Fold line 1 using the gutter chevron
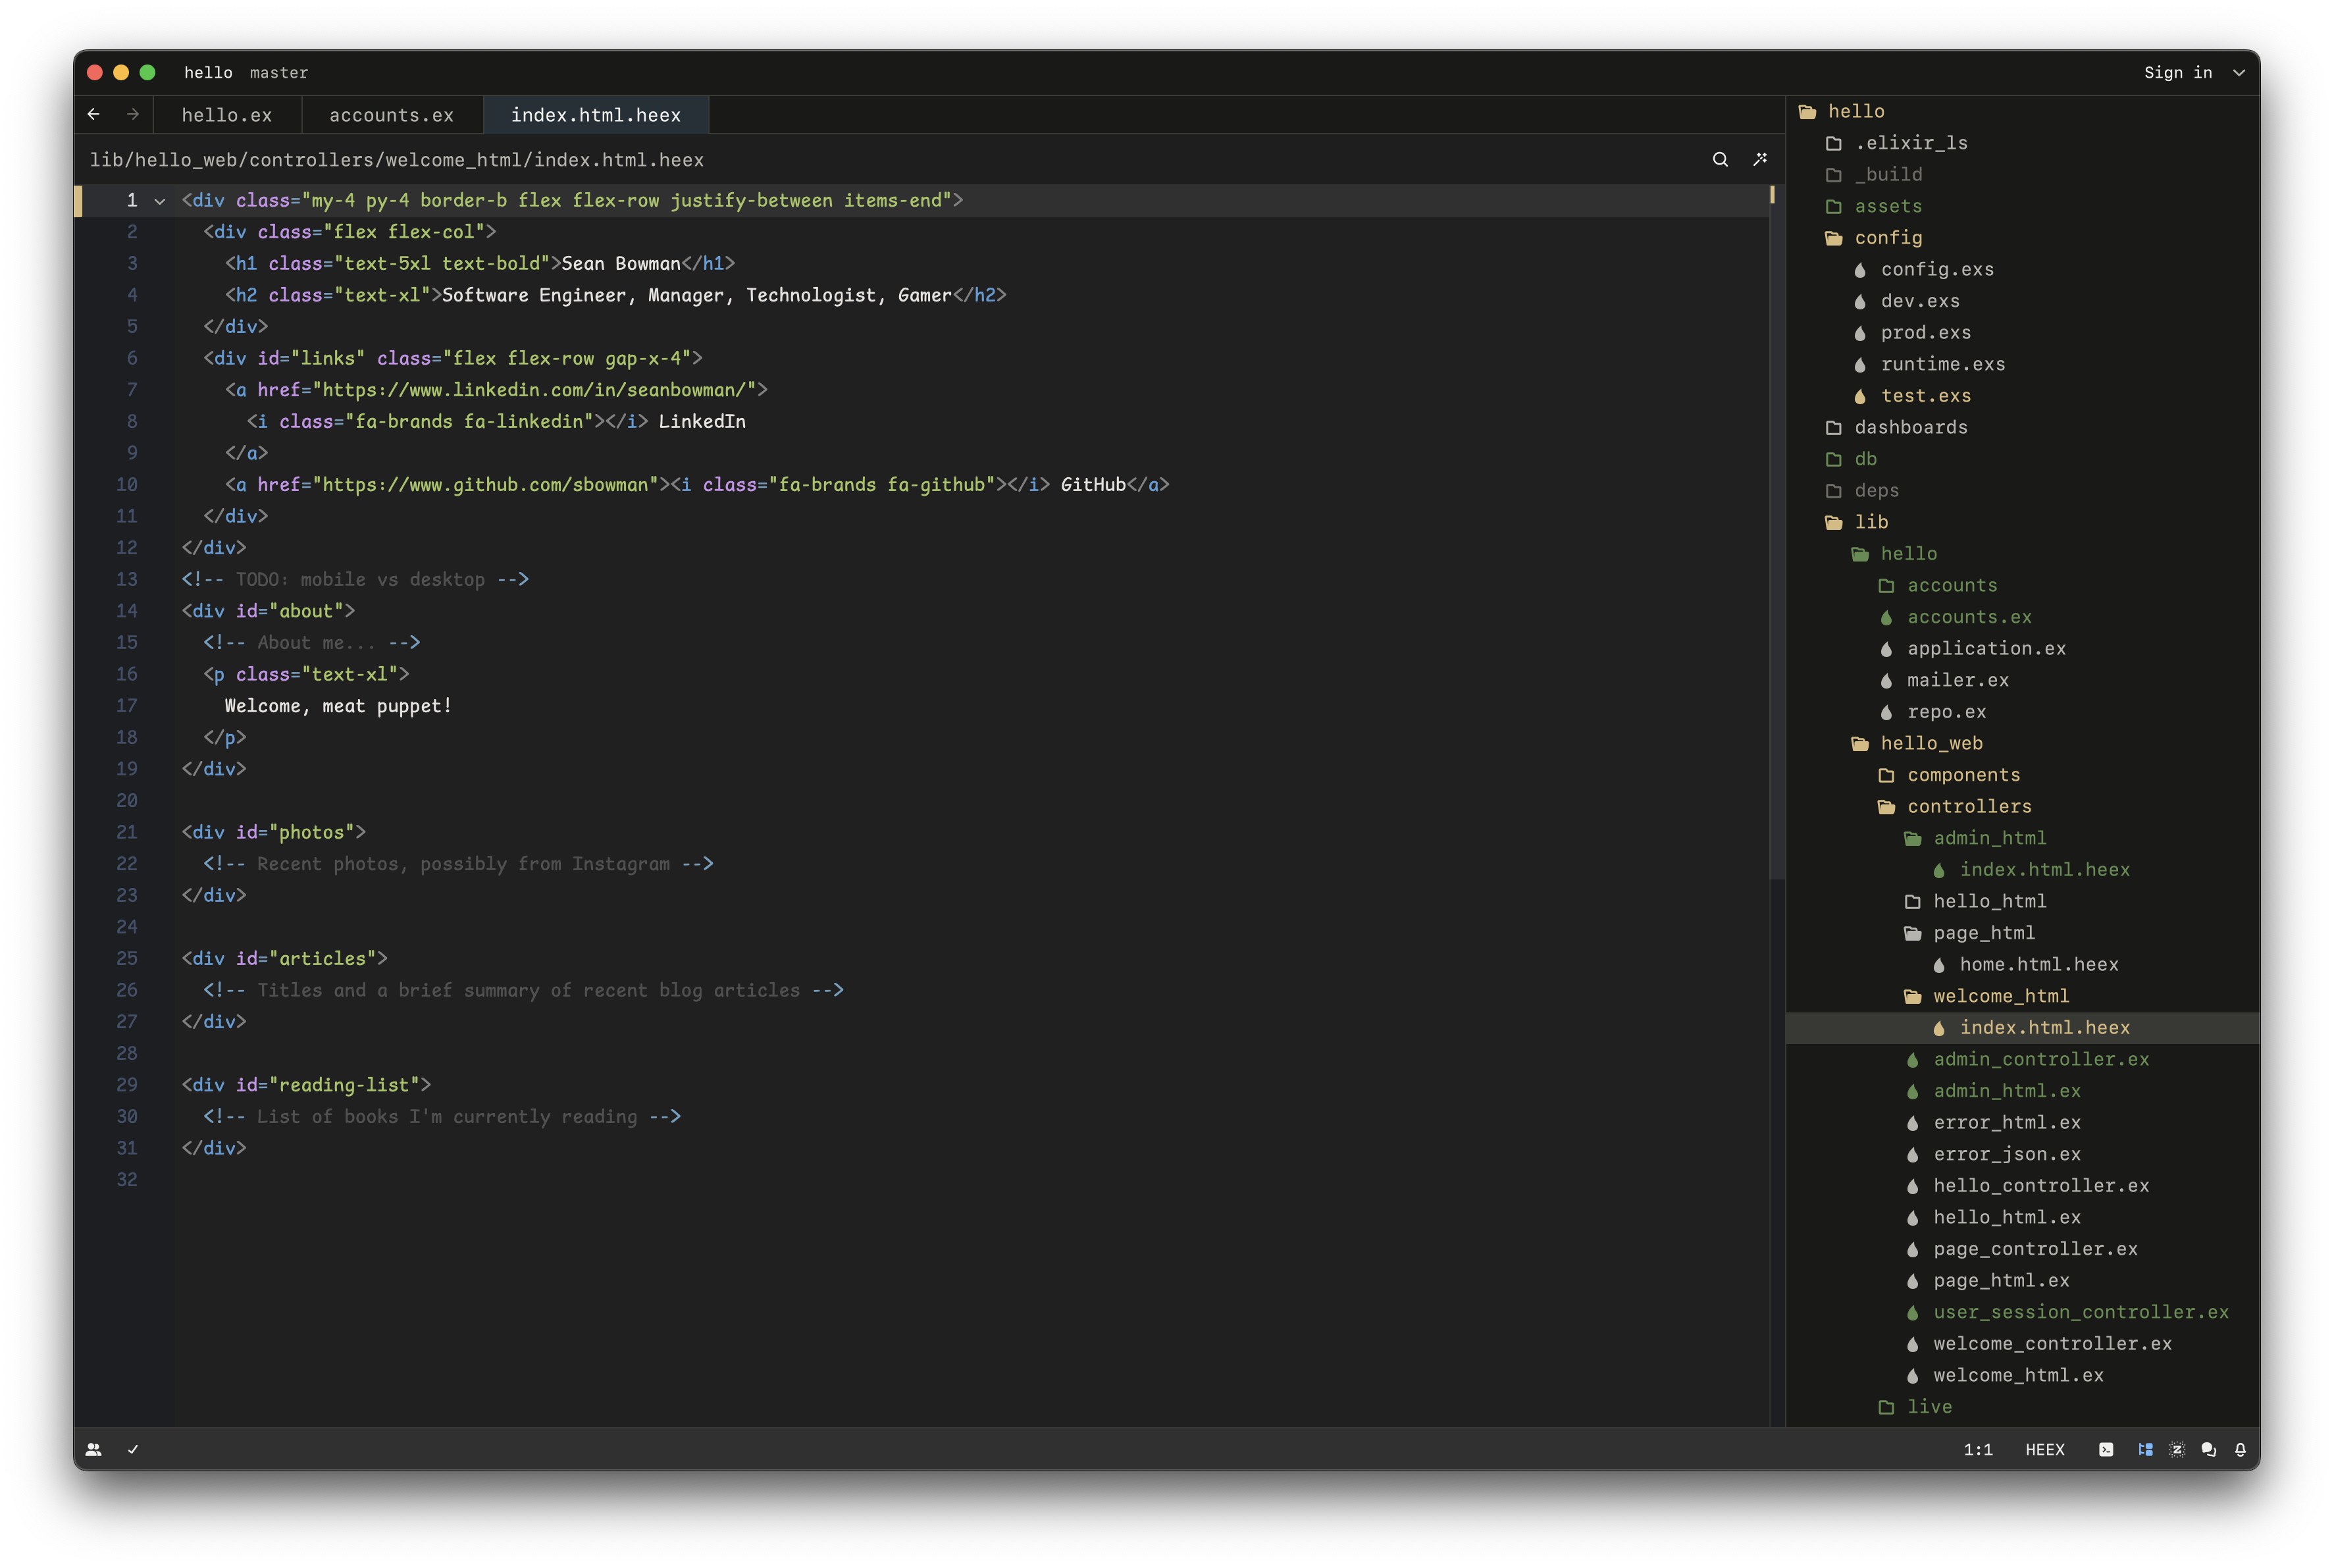The height and width of the screenshot is (1568, 2334). point(159,201)
